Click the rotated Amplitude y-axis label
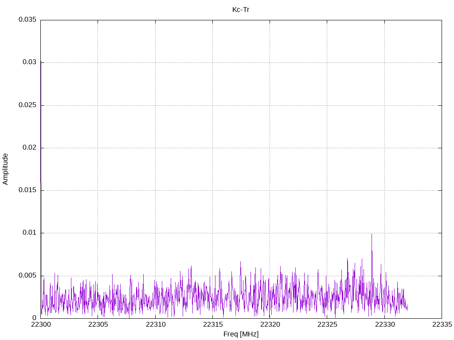The image size is (454, 340). click(6, 169)
